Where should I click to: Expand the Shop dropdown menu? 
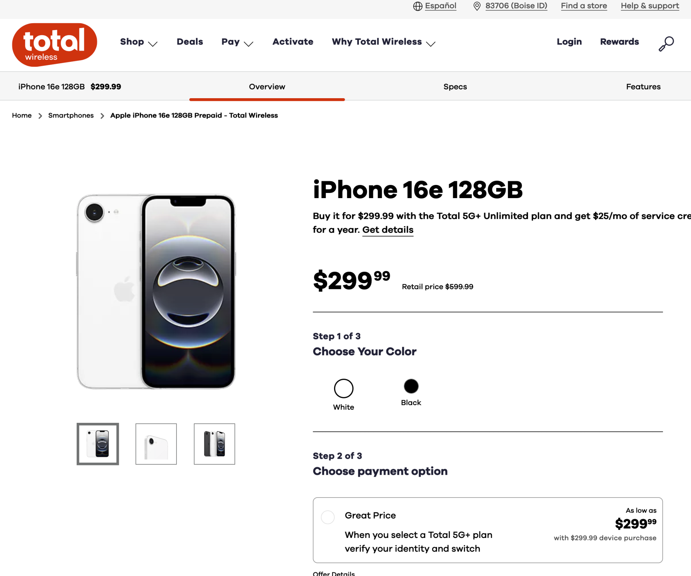[x=138, y=42]
